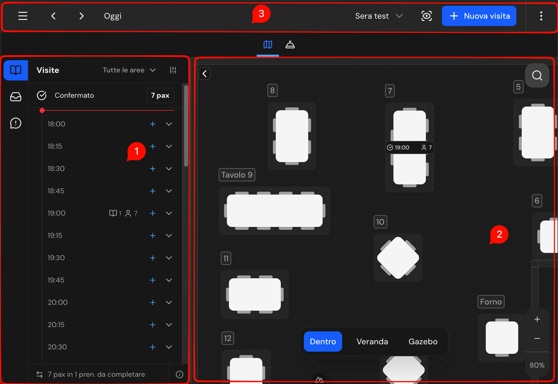Open the filter sliders settings icon
Image resolution: width=558 pixels, height=384 pixels.
173,70
